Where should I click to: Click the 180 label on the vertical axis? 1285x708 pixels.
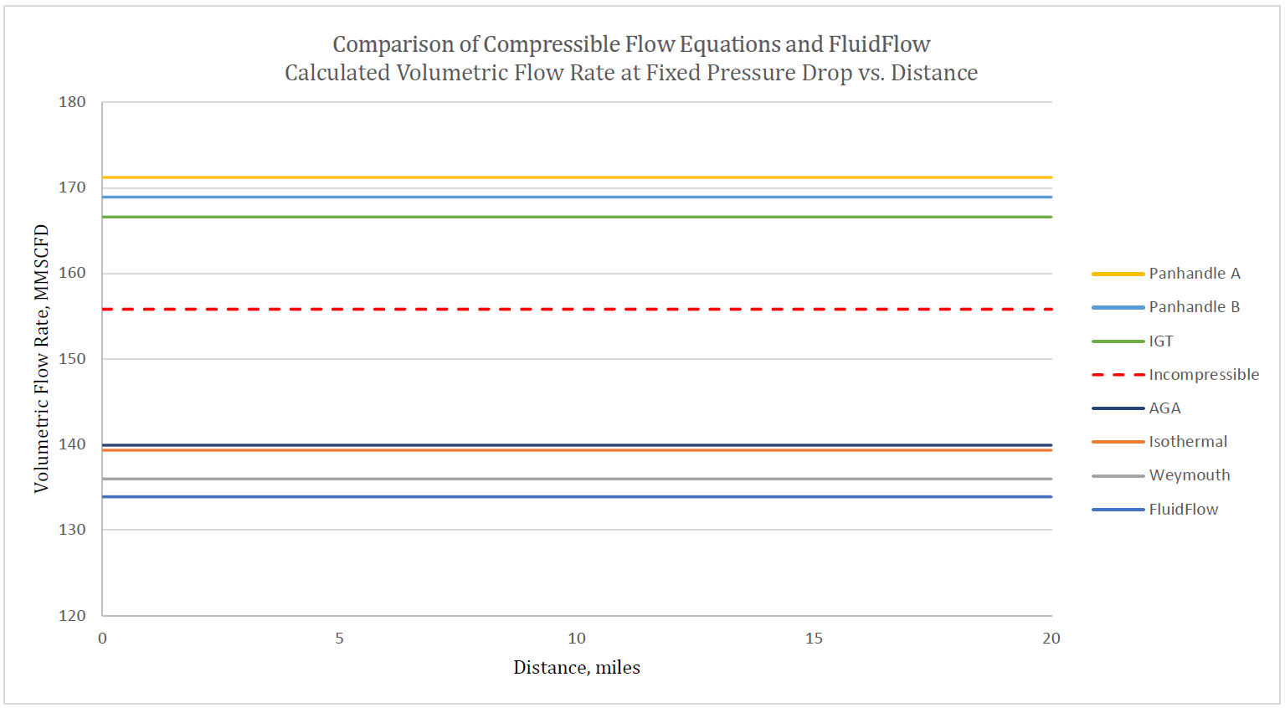pyautogui.click(x=72, y=102)
